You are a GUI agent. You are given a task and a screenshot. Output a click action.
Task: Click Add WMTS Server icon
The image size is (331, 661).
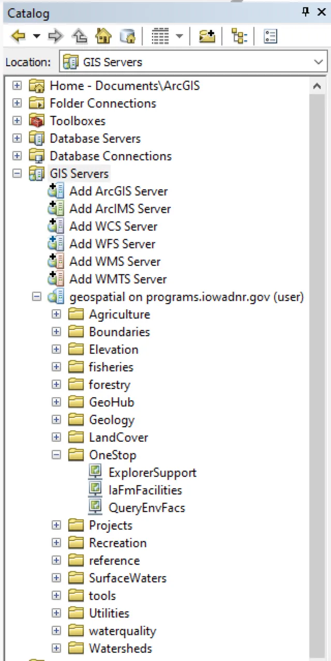point(56,279)
